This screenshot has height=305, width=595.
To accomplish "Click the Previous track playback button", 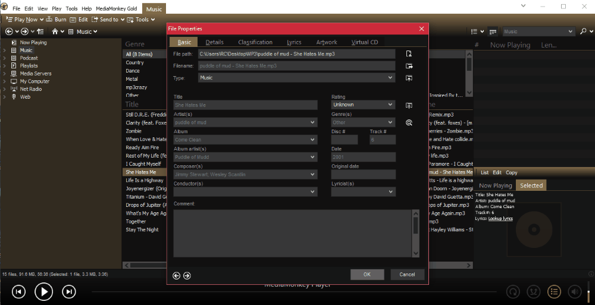I will pos(18,291).
